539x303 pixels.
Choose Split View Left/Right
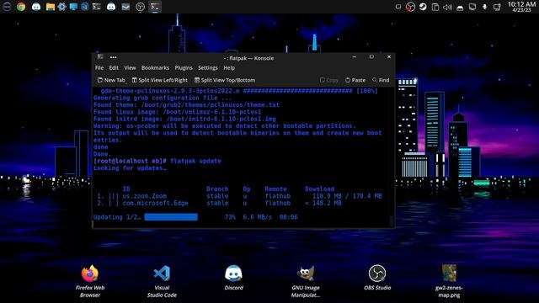[160, 80]
